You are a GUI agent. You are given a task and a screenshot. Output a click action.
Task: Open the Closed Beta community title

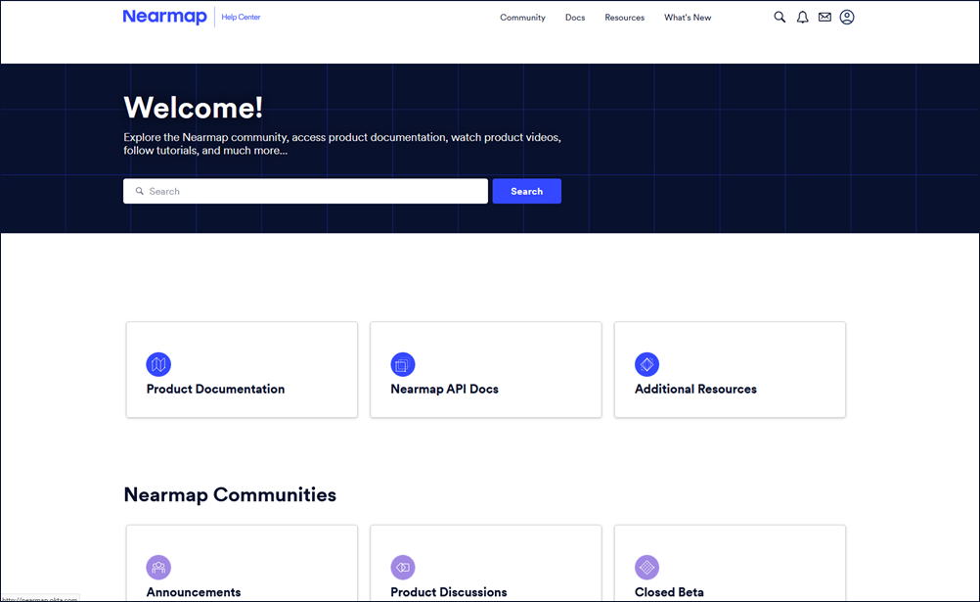point(669,592)
